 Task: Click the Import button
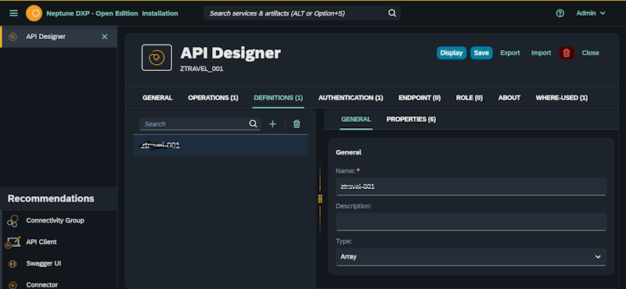541,52
